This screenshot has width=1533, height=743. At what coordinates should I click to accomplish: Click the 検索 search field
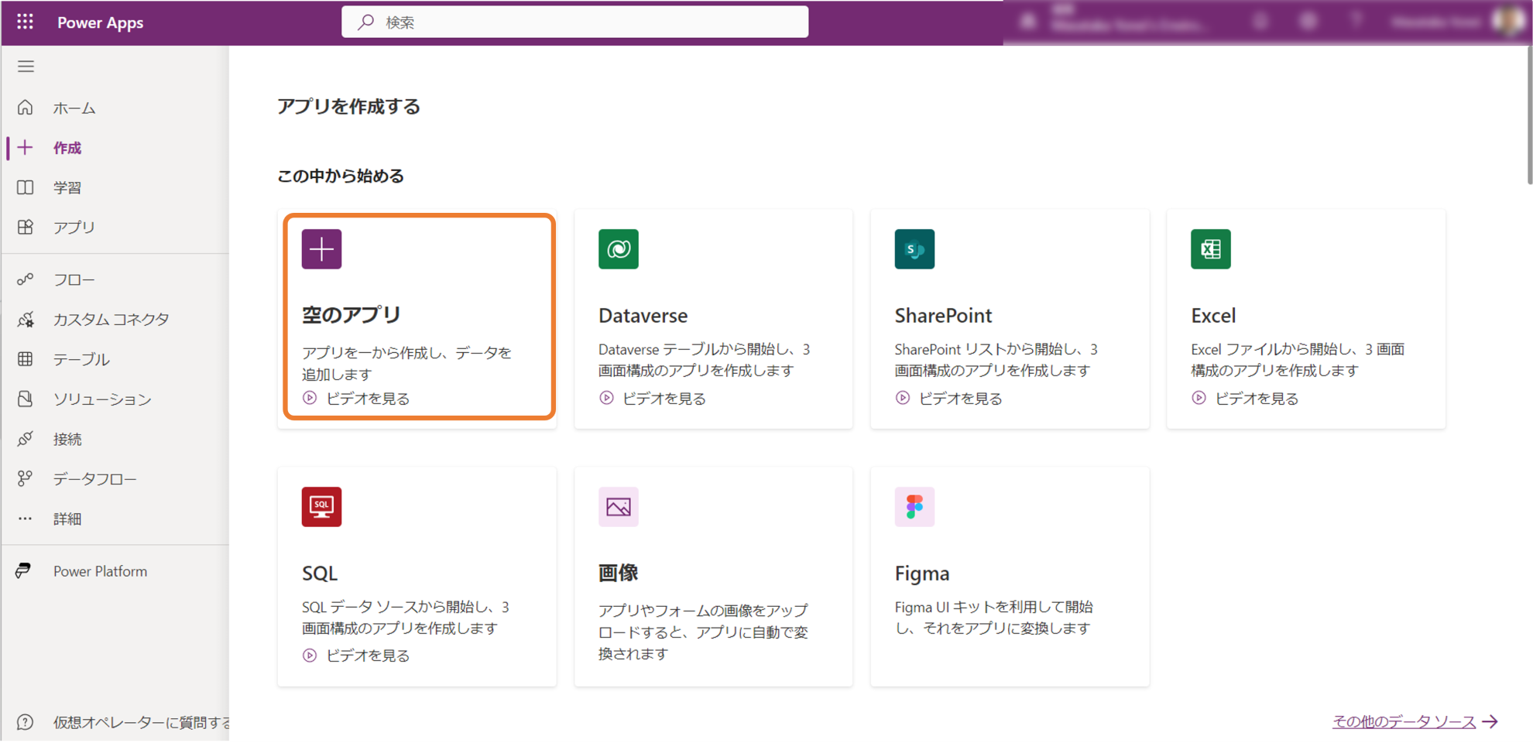(575, 22)
